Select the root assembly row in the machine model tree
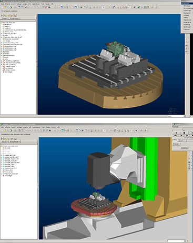 coord(9,146)
